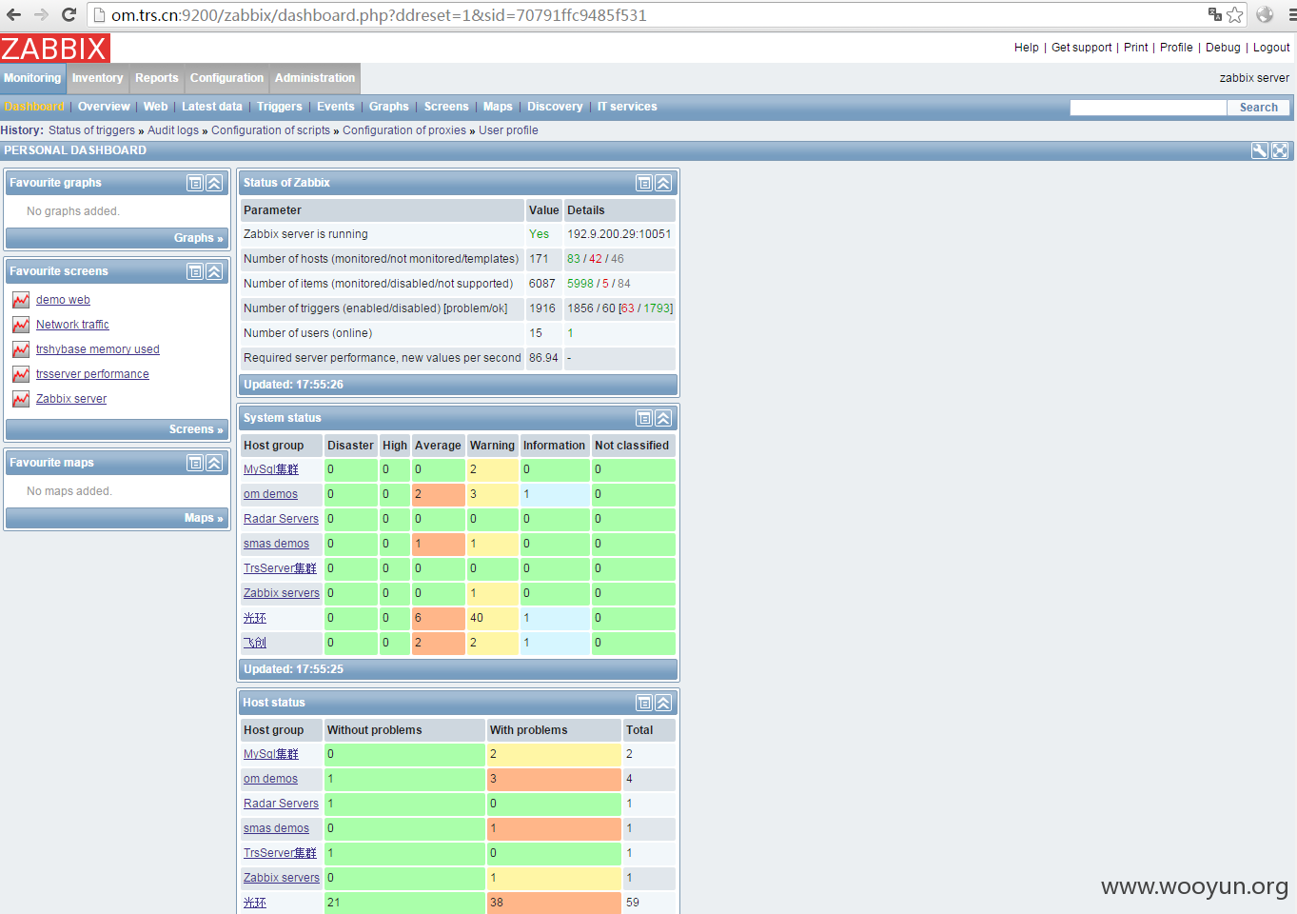Click the ZABBIX logo

(x=55, y=49)
